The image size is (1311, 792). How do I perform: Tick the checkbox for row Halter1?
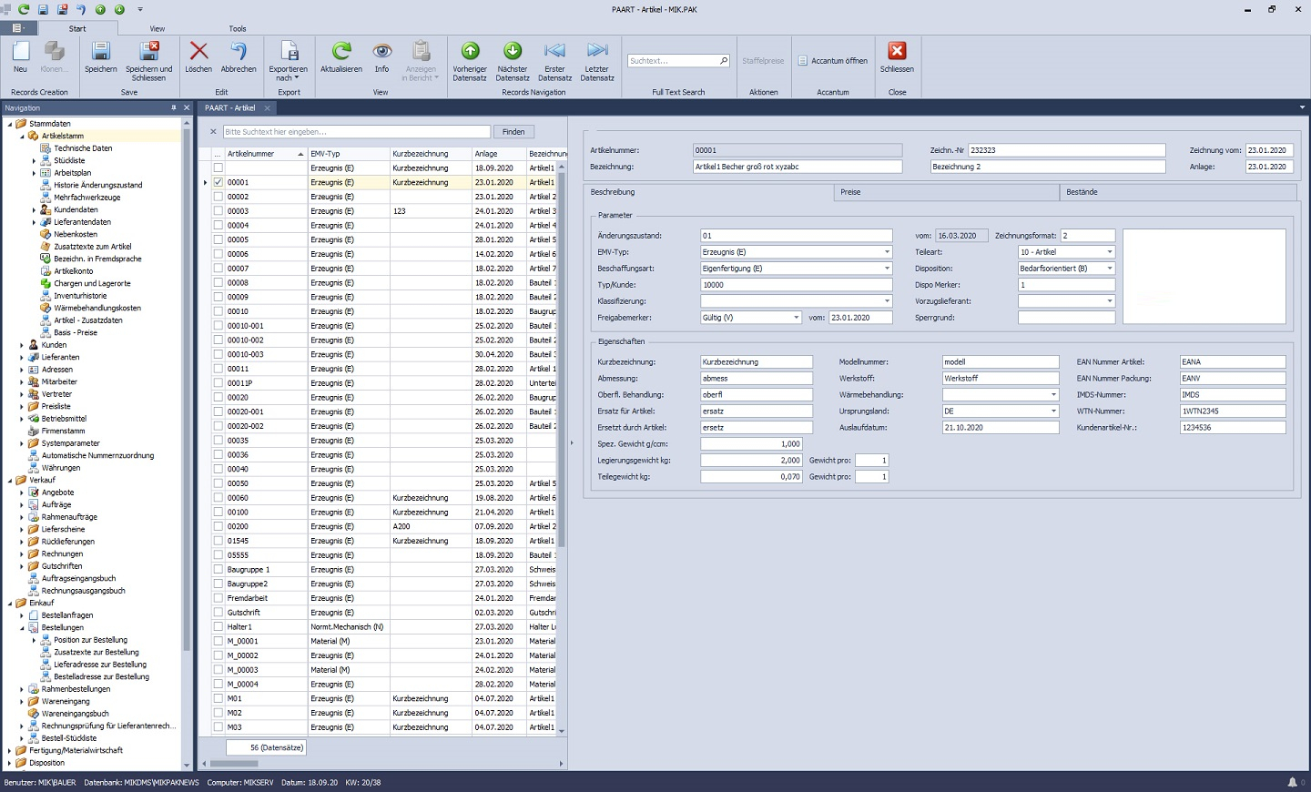click(218, 627)
